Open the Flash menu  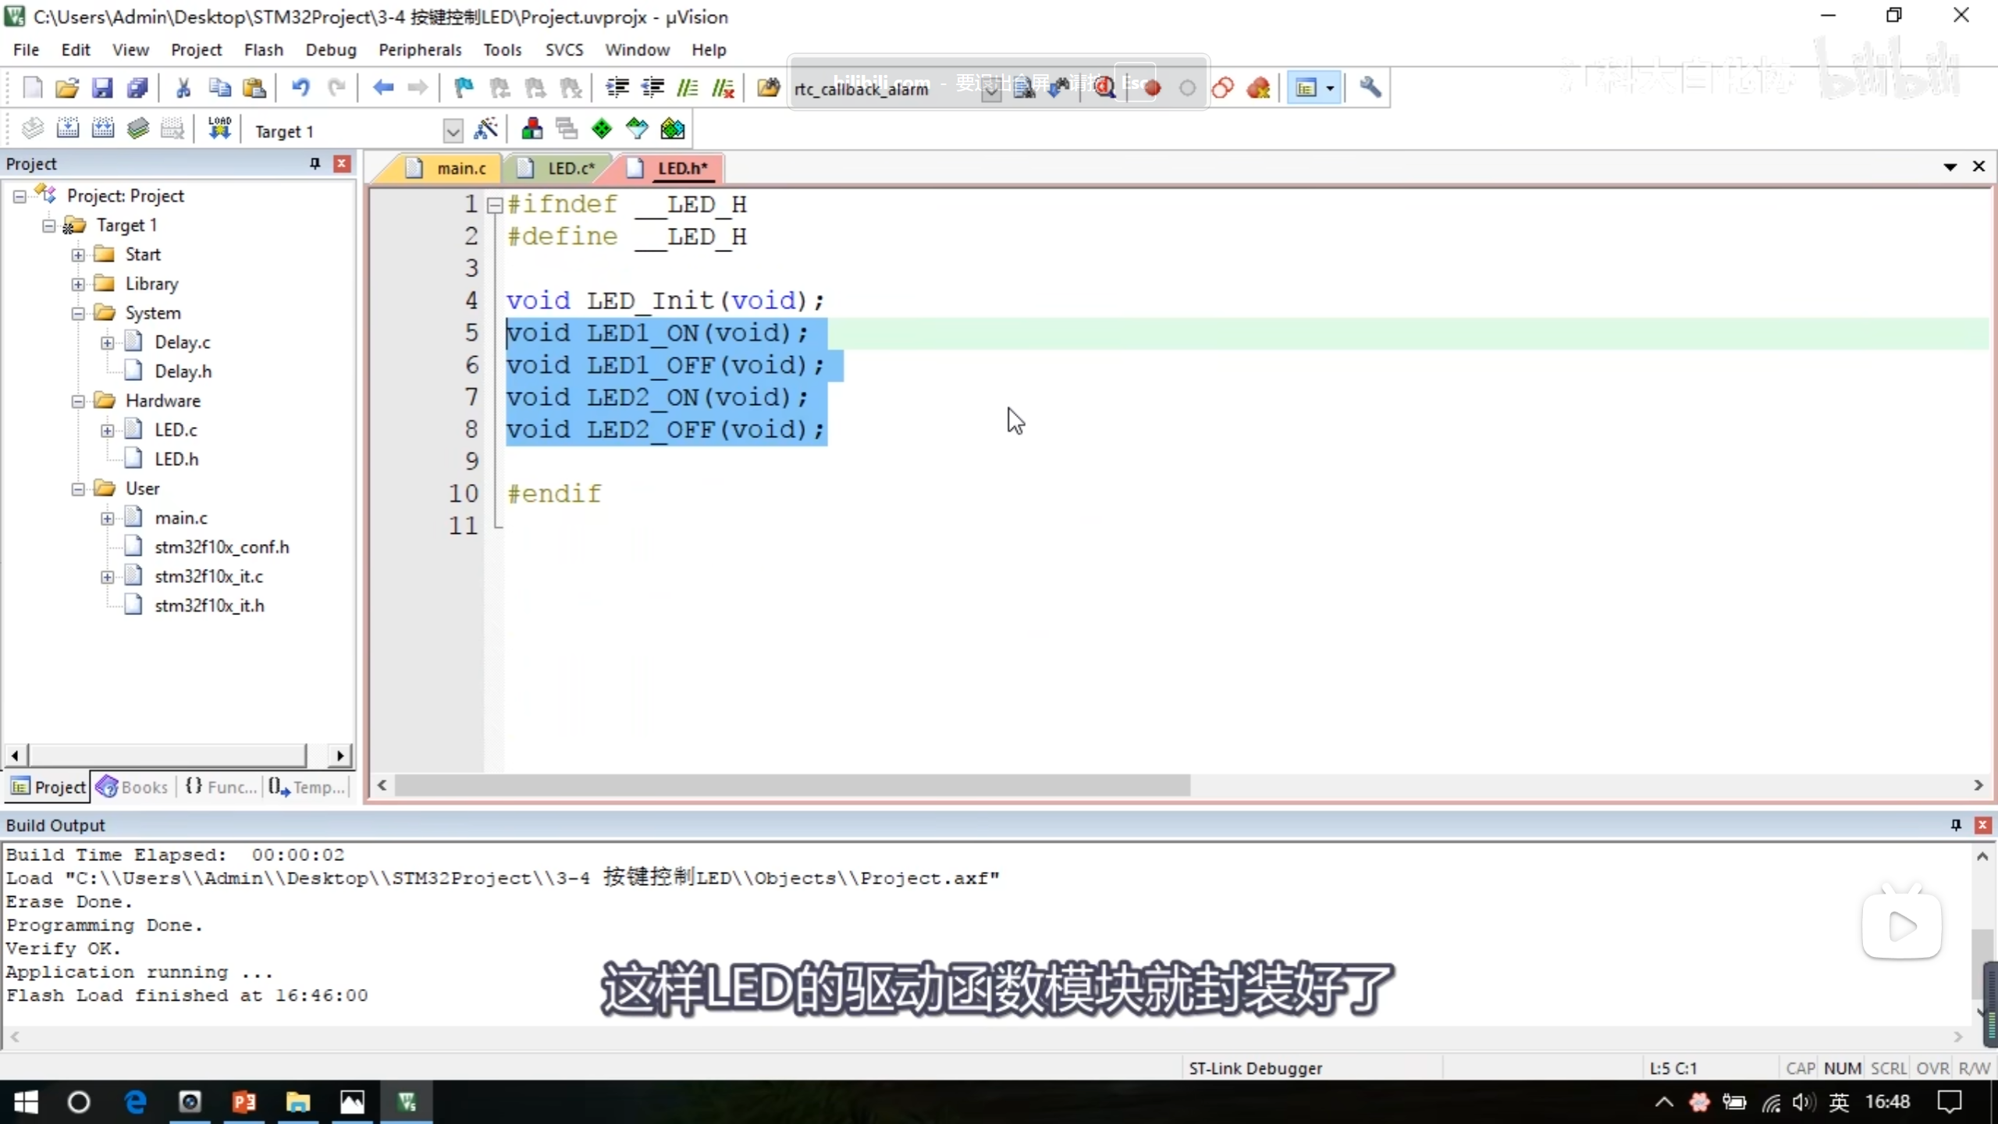click(263, 50)
